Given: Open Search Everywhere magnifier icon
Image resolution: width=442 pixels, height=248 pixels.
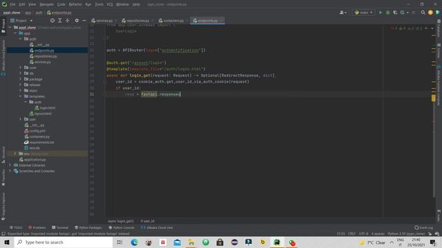Looking at the screenshot, I should pyautogui.click(x=423, y=12).
